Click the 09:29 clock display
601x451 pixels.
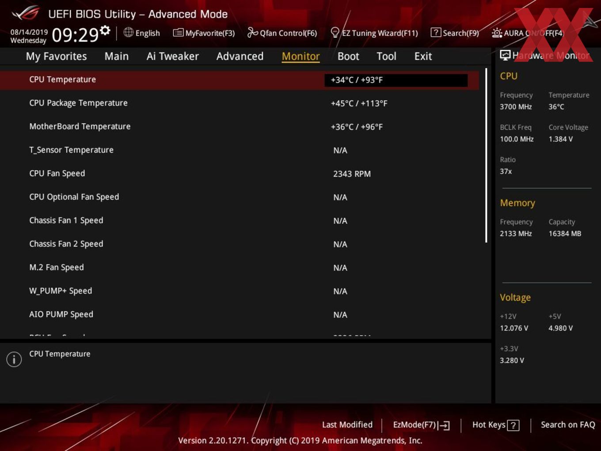75,34
